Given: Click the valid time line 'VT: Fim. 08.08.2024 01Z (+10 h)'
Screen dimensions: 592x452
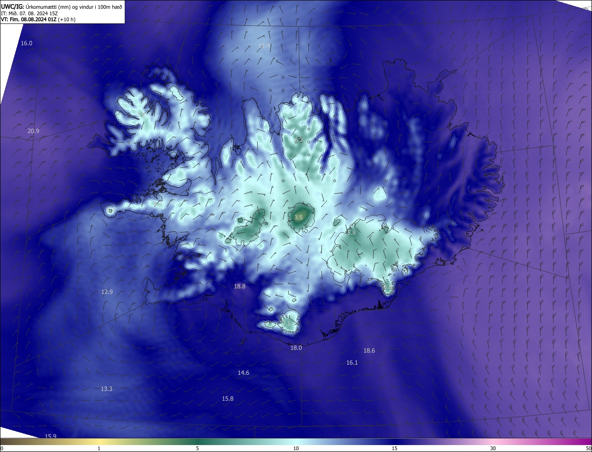Looking at the screenshot, I should (38, 20).
